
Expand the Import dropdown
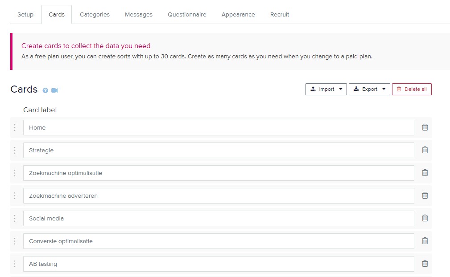pyautogui.click(x=326, y=89)
